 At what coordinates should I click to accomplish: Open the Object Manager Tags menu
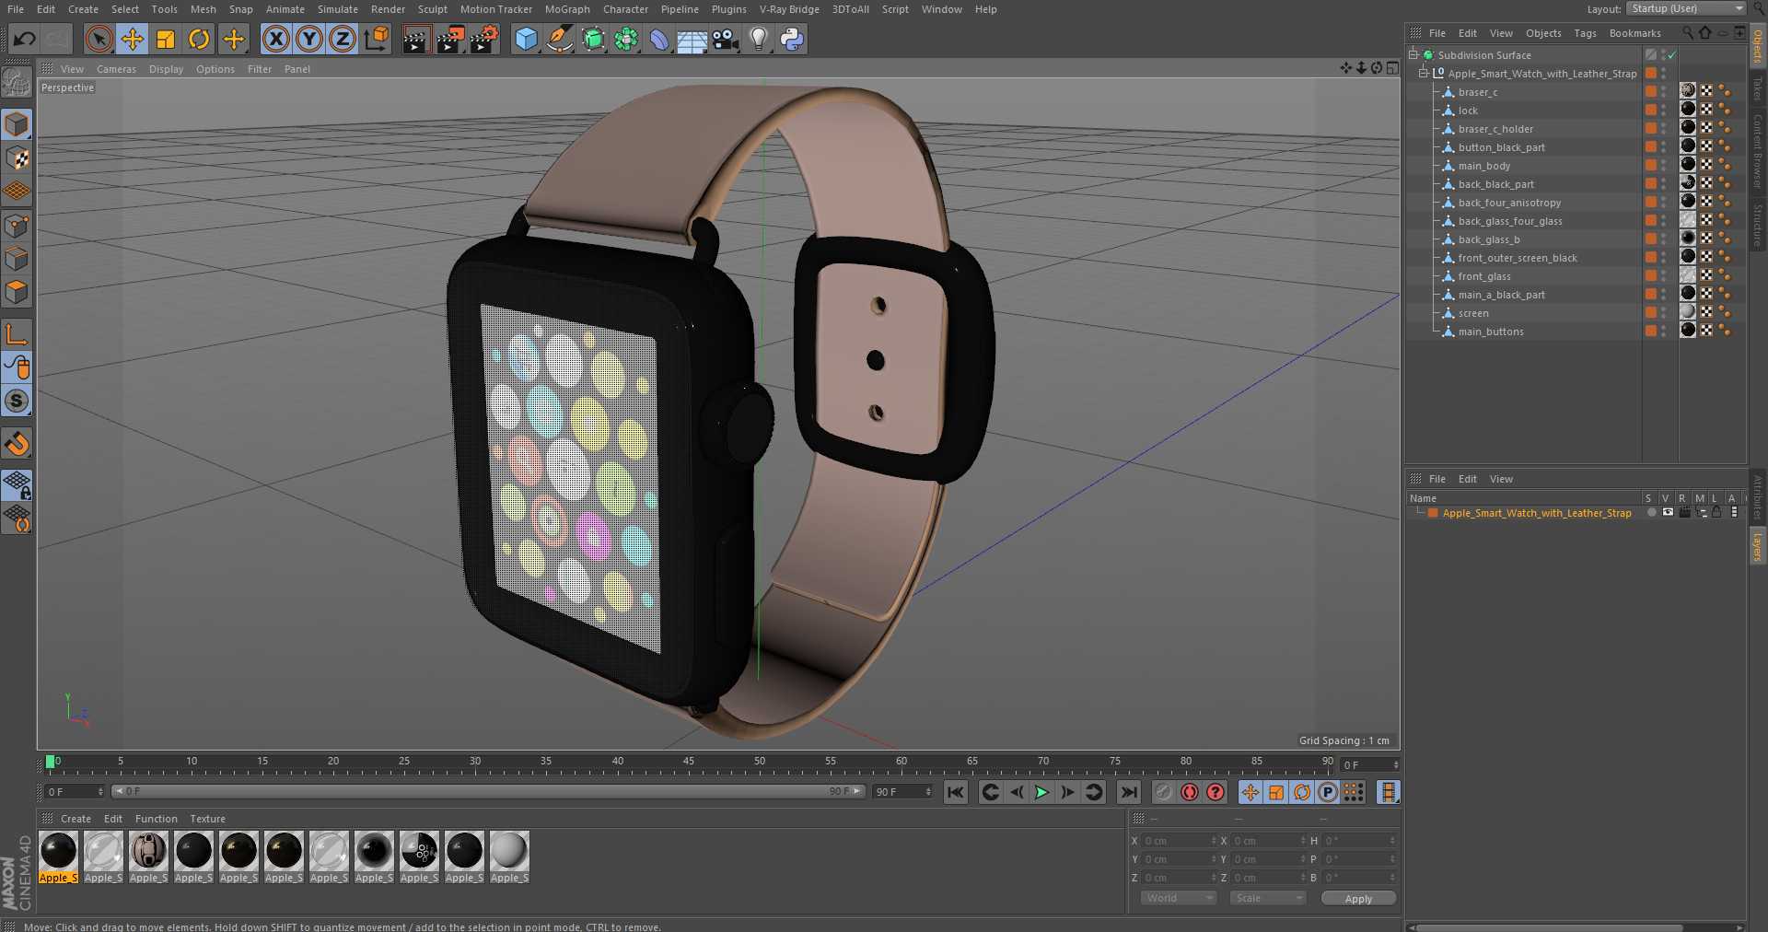point(1585,33)
